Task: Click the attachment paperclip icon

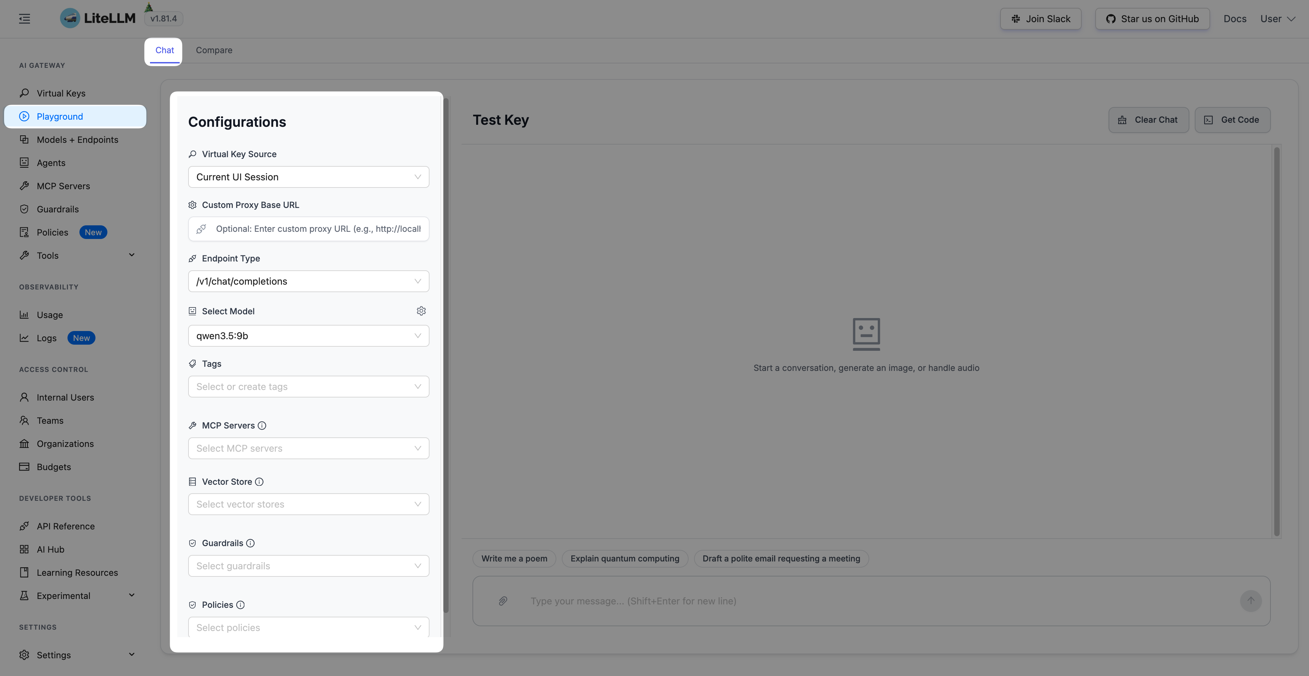Action: (x=502, y=601)
